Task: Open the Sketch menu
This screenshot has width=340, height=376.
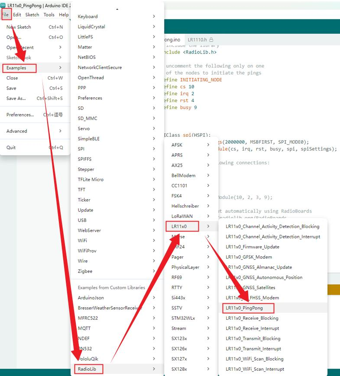Action: (x=32, y=15)
